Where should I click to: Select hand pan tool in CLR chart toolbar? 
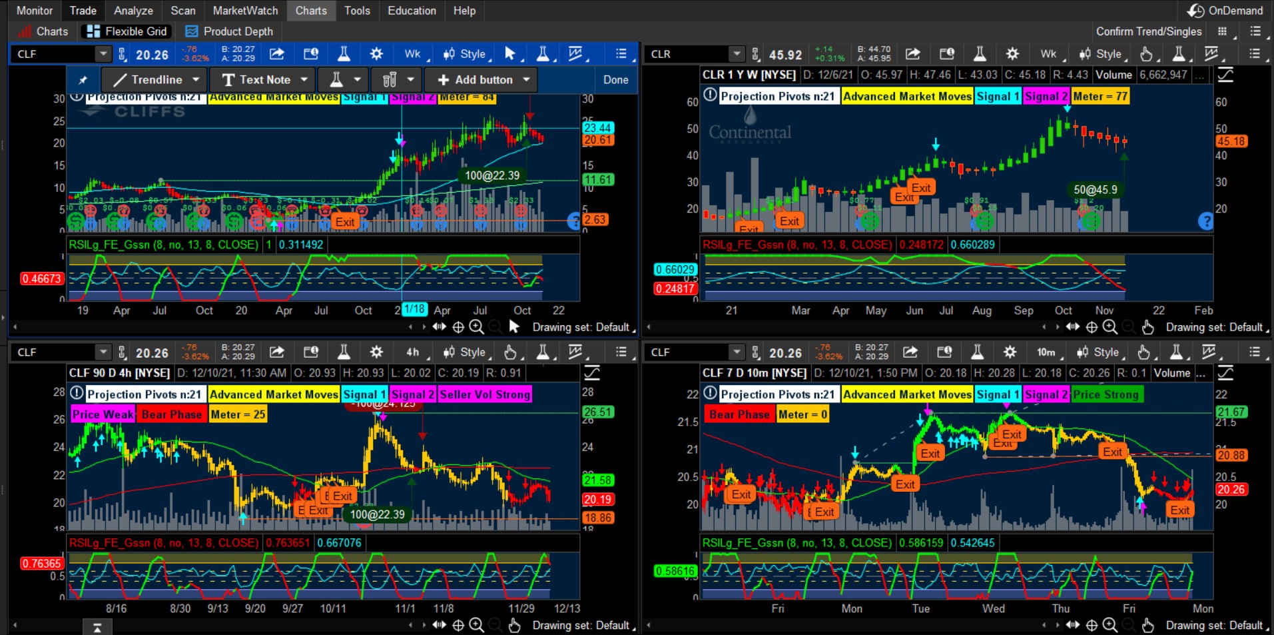(x=1146, y=54)
